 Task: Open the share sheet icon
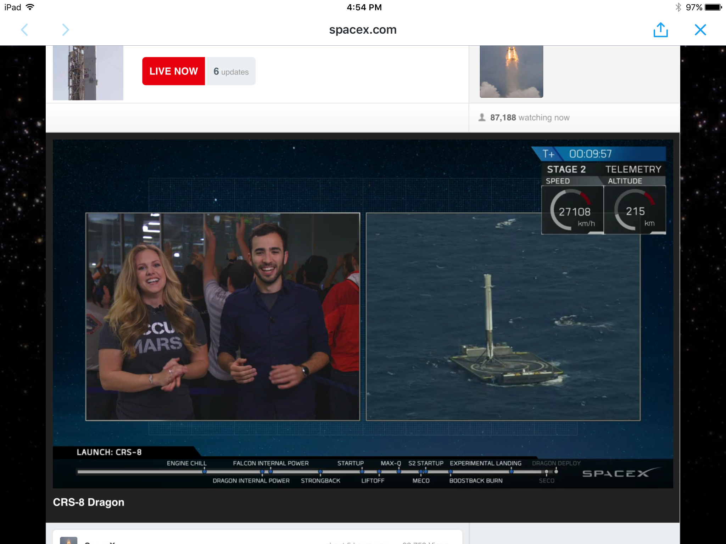pyautogui.click(x=660, y=30)
